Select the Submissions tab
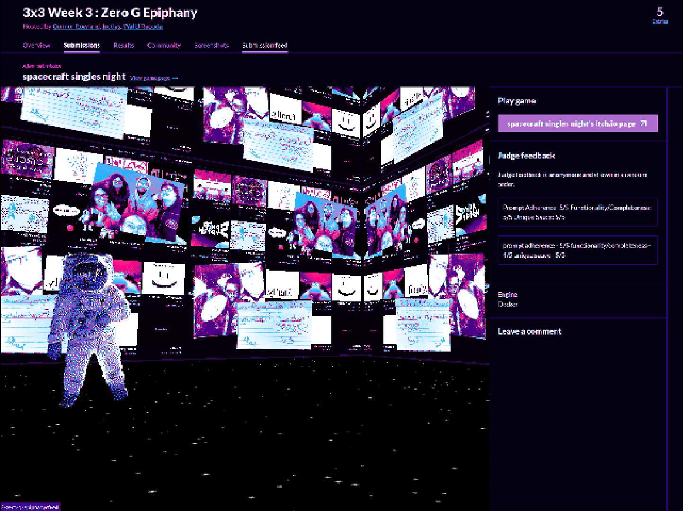This screenshot has width=683, height=511. point(81,45)
